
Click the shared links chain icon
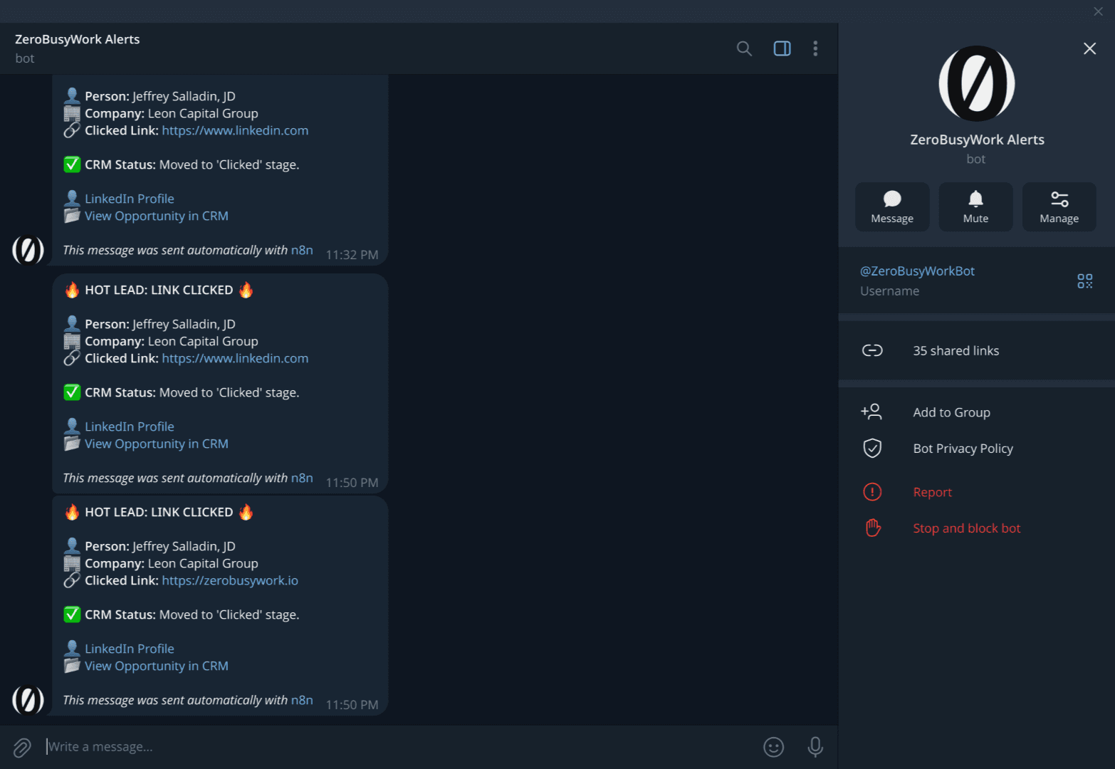[x=872, y=350]
